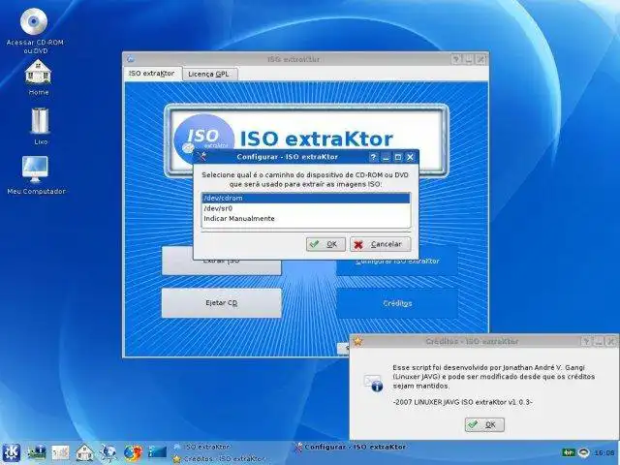The width and height of the screenshot is (620, 465).
Task: Click the ISO extraKtor round logo
Action: 203,139
